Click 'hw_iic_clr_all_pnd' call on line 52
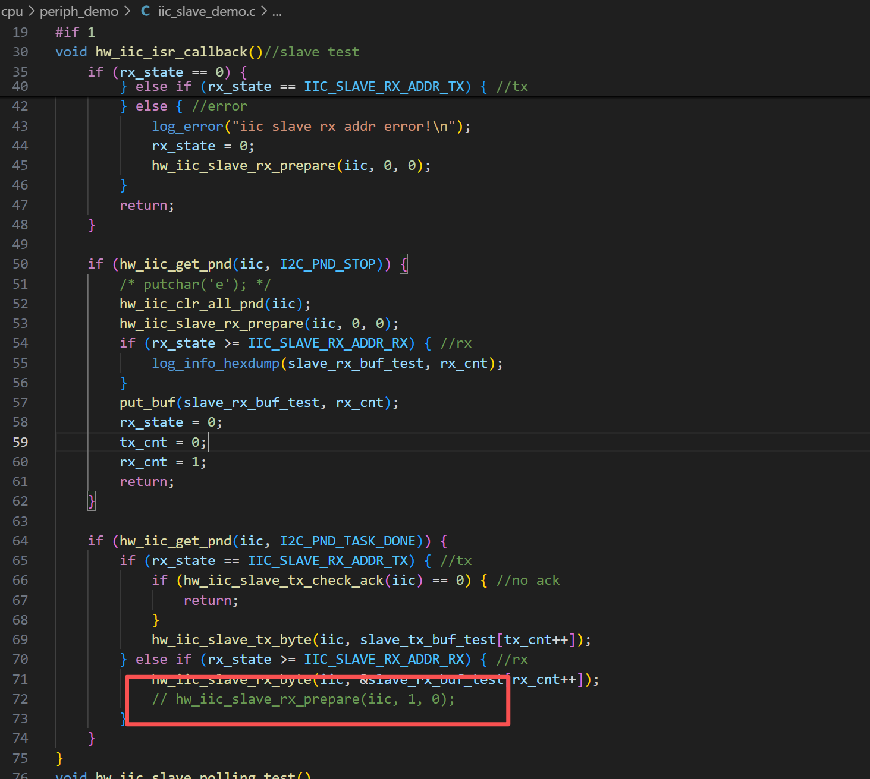Viewport: 870px width, 779px height. 191,304
